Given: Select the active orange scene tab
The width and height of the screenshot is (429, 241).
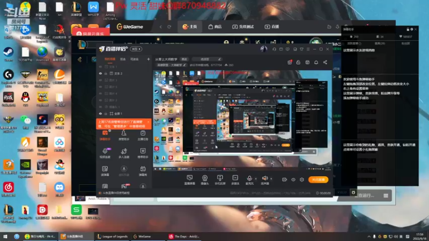Looking at the screenshot, I should click(110, 59).
